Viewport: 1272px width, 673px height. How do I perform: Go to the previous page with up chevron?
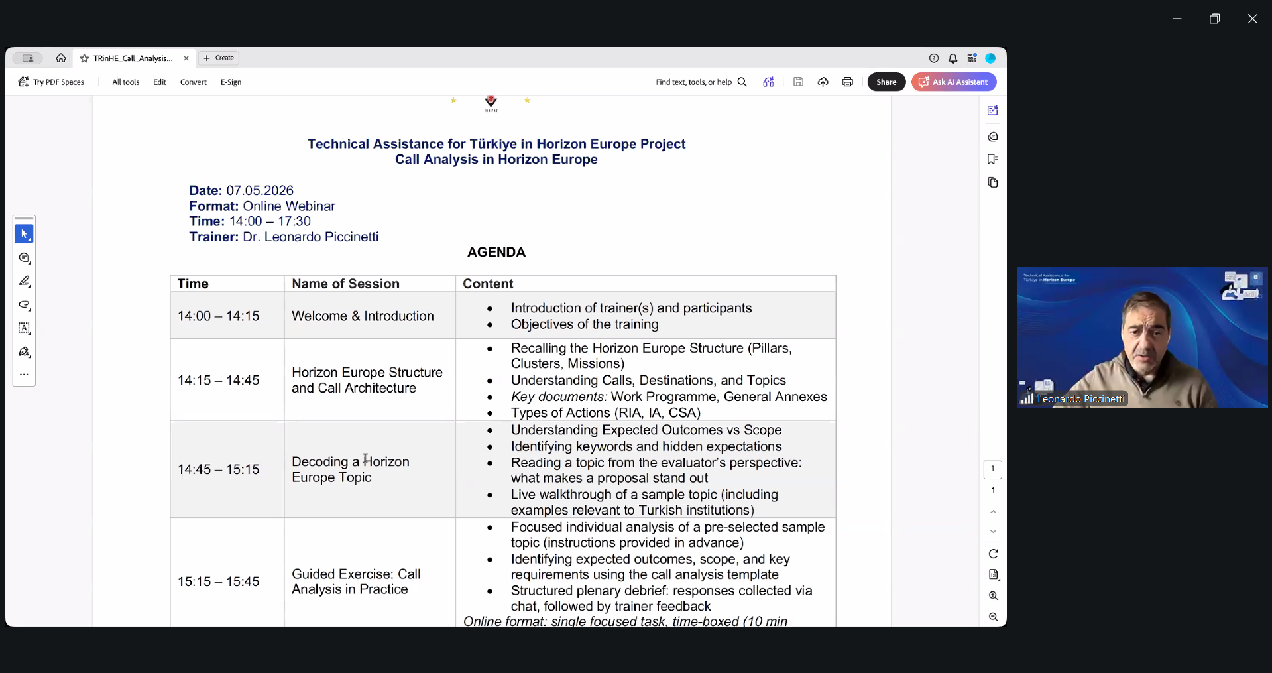993,512
